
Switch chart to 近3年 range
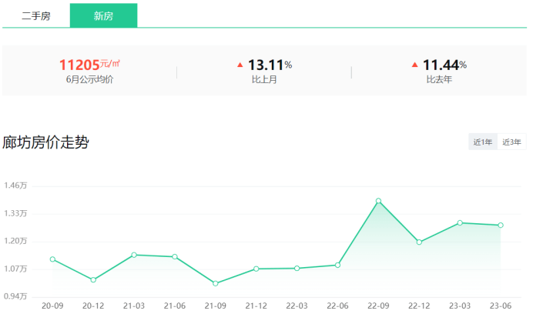511,142
